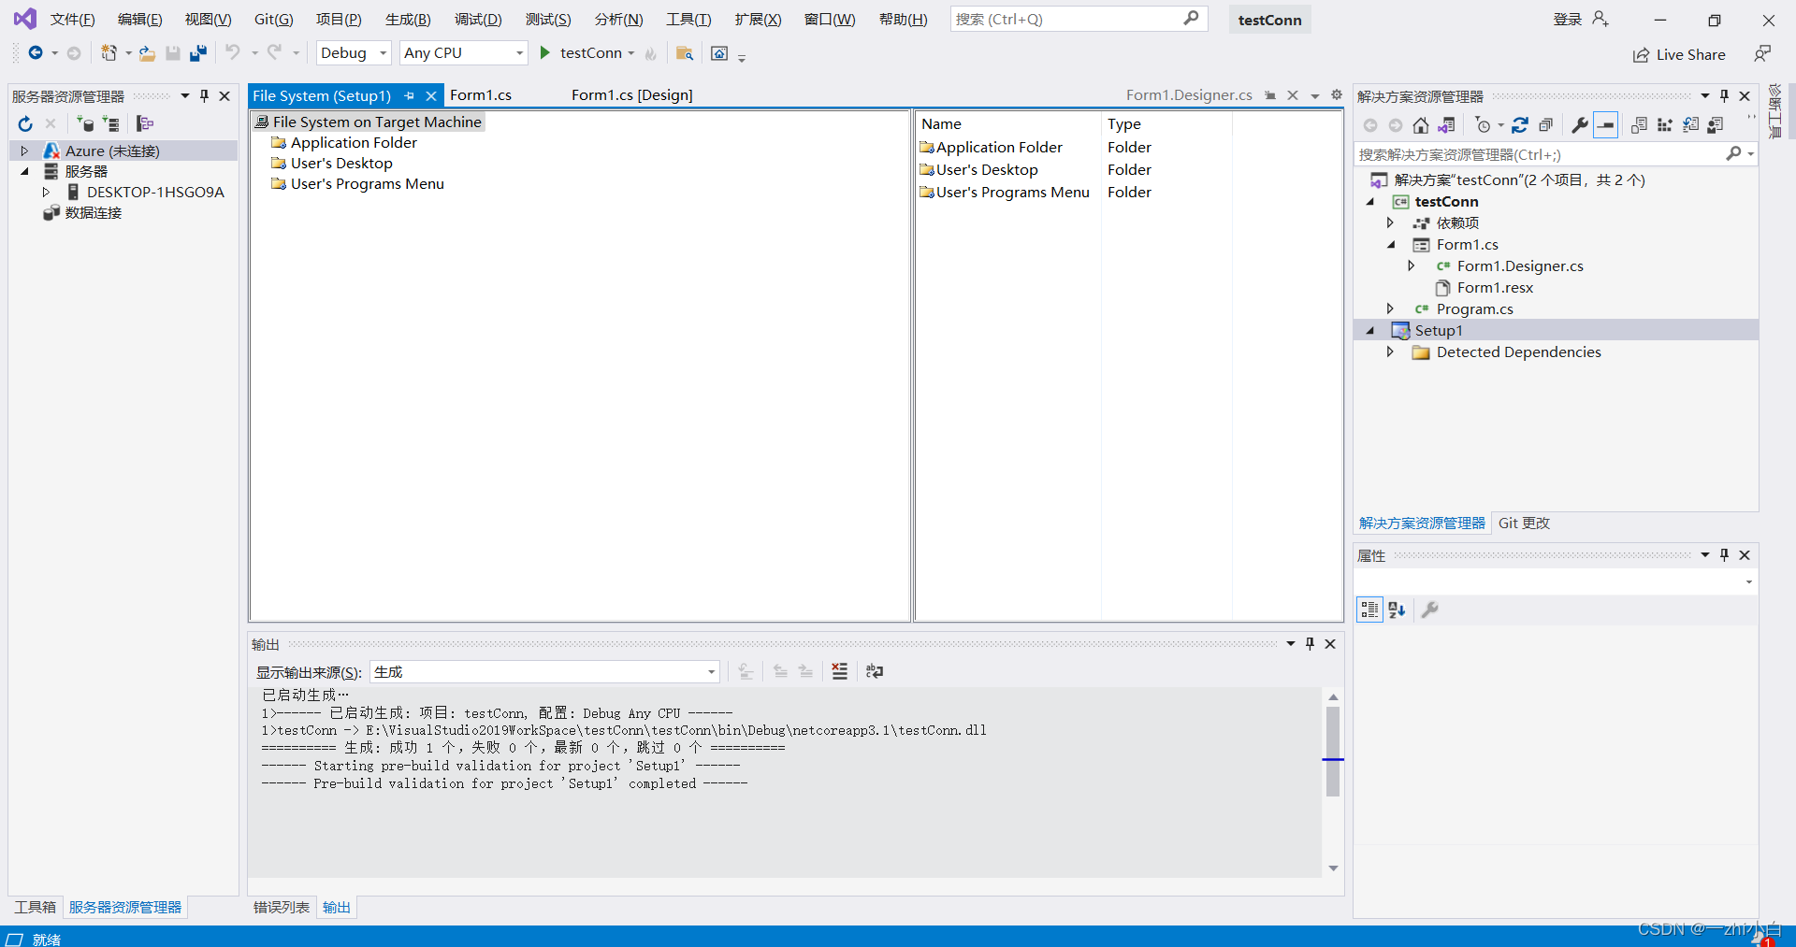Click Property Pages wrench in Properties panel
Image resolution: width=1796 pixels, height=947 pixels.
coord(1430,610)
